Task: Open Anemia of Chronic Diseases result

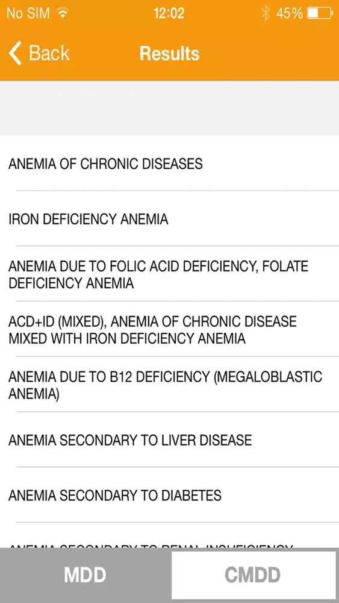Action: (169, 163)
